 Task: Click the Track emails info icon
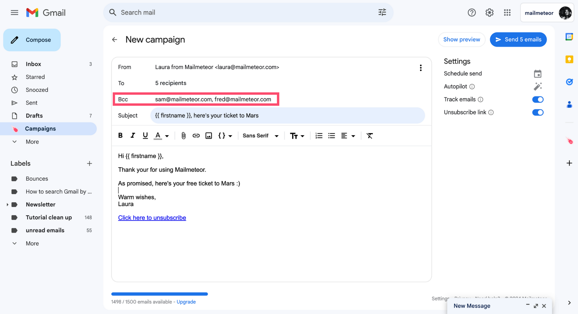click(480, 100)
